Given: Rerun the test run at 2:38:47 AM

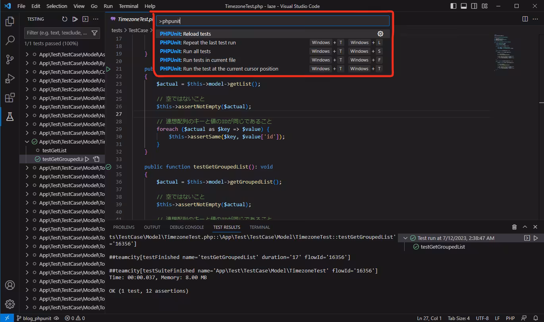Looking at the screenshot, I should tap(536, 238).
